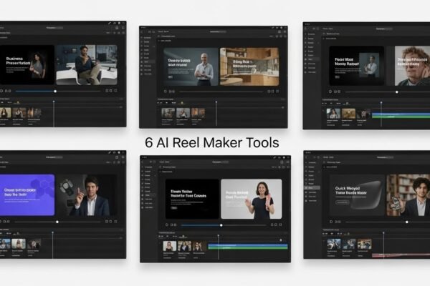Select highlighted sidebar item in woman-in-black-shirt window
This screenshot has height=286, width=430.
tap(148, 195)
